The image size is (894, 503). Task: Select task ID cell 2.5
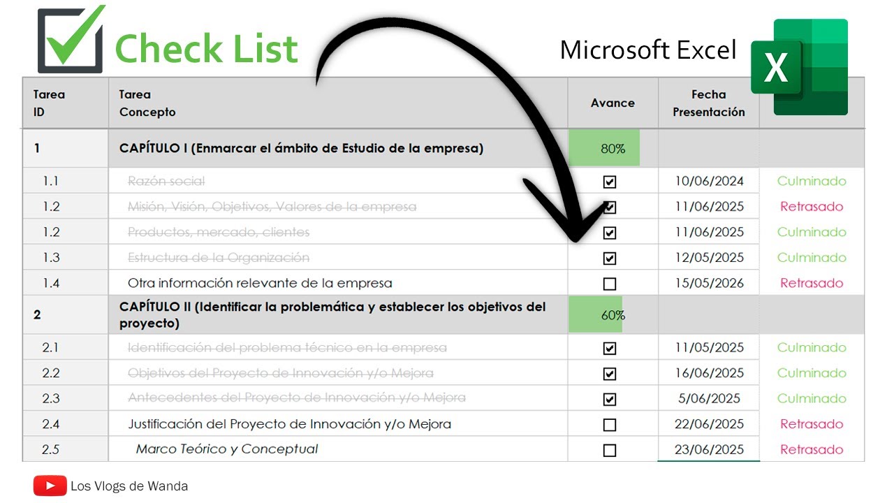pos(65,449)
